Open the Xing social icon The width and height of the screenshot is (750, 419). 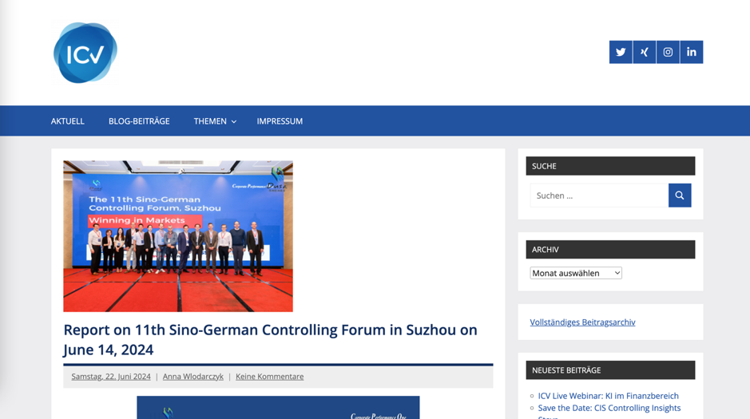(x=645, y=52)
